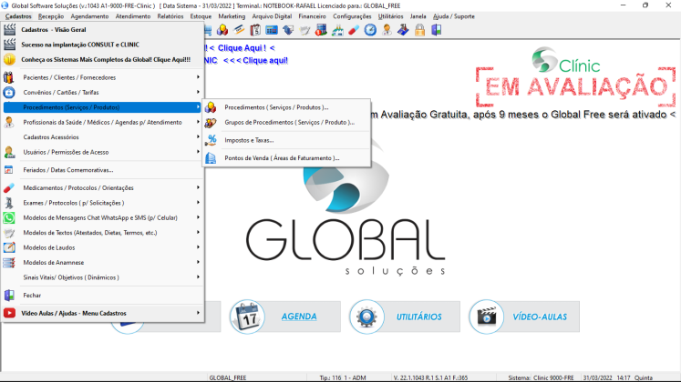This screenshot has height=382, width=681.
Task: Click the Impostos e Taxas percent icon
Action: pos(211,140)
